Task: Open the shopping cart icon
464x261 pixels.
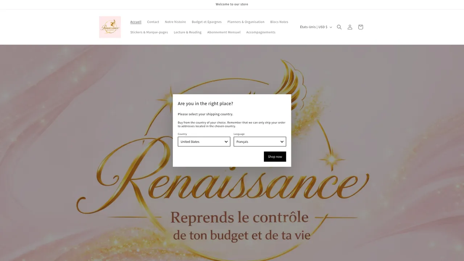Action: pos(360,27)
